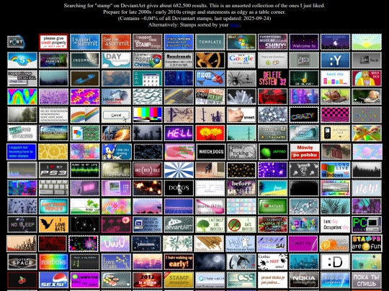The image size is (389, 291).
Task: Click the 'SEXSI' Pepsi parody stamp
Action: [x=53, y=280]
